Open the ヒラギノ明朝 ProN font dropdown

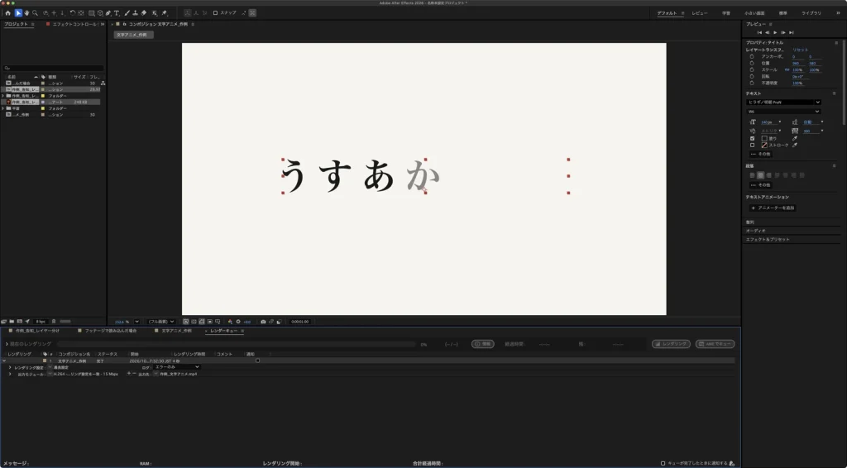[784, 102]
